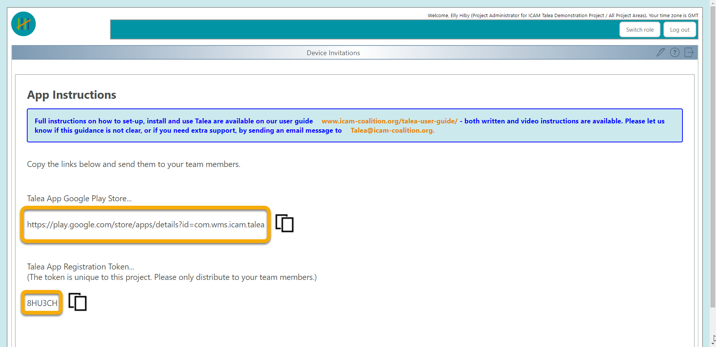Click the scrollbar down arrow
This screenshot has height=347, width=716.
point(713,344)
